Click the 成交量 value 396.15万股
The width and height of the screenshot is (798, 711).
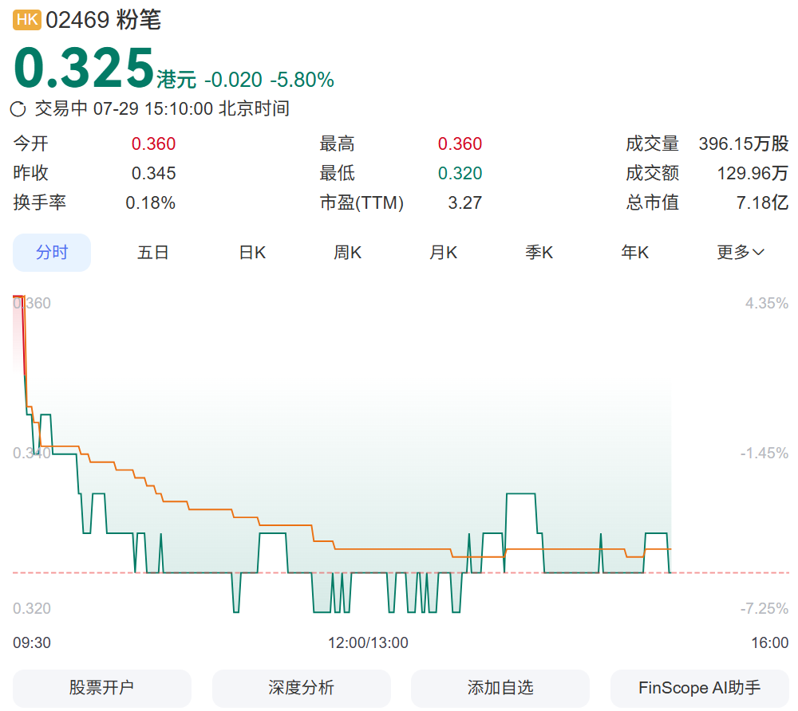pyautogui.click(x=744, y=143)
